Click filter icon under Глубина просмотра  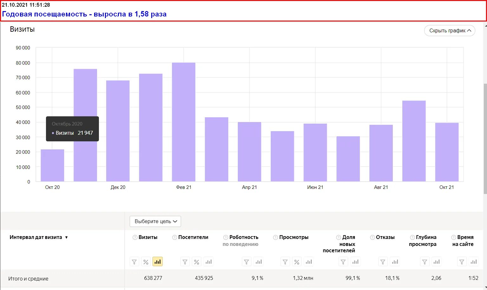425,262
